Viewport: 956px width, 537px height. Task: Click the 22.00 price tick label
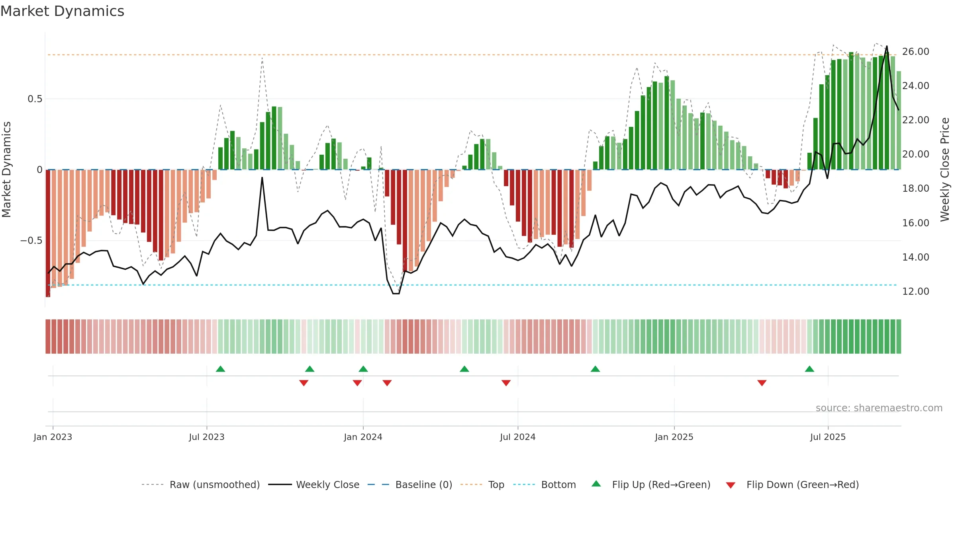point(916,120)
